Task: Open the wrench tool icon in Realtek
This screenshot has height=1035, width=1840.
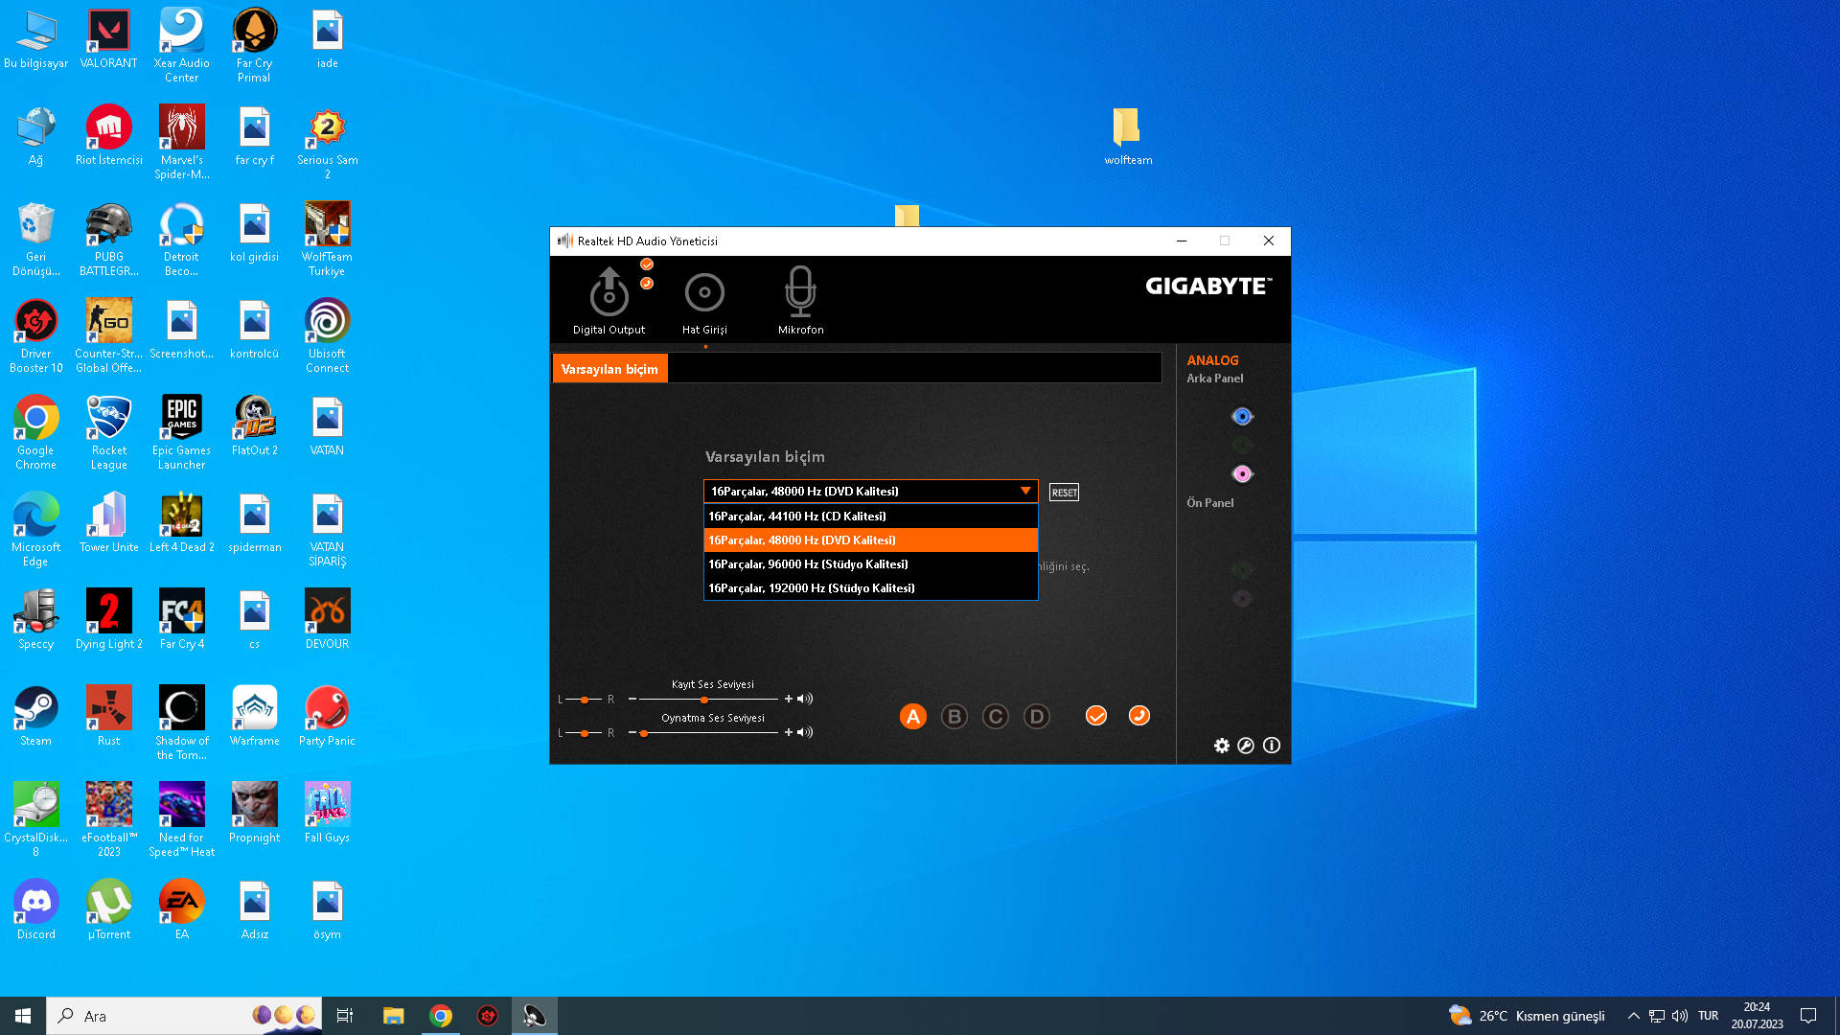Action: pos(1246,745)
